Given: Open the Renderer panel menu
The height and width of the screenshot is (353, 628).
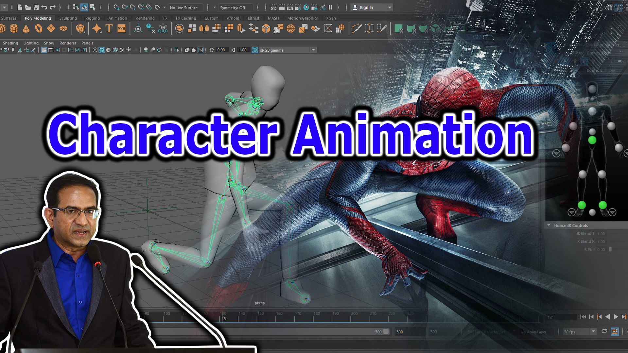Looking at the screenshot, I should tap(68, 43).
